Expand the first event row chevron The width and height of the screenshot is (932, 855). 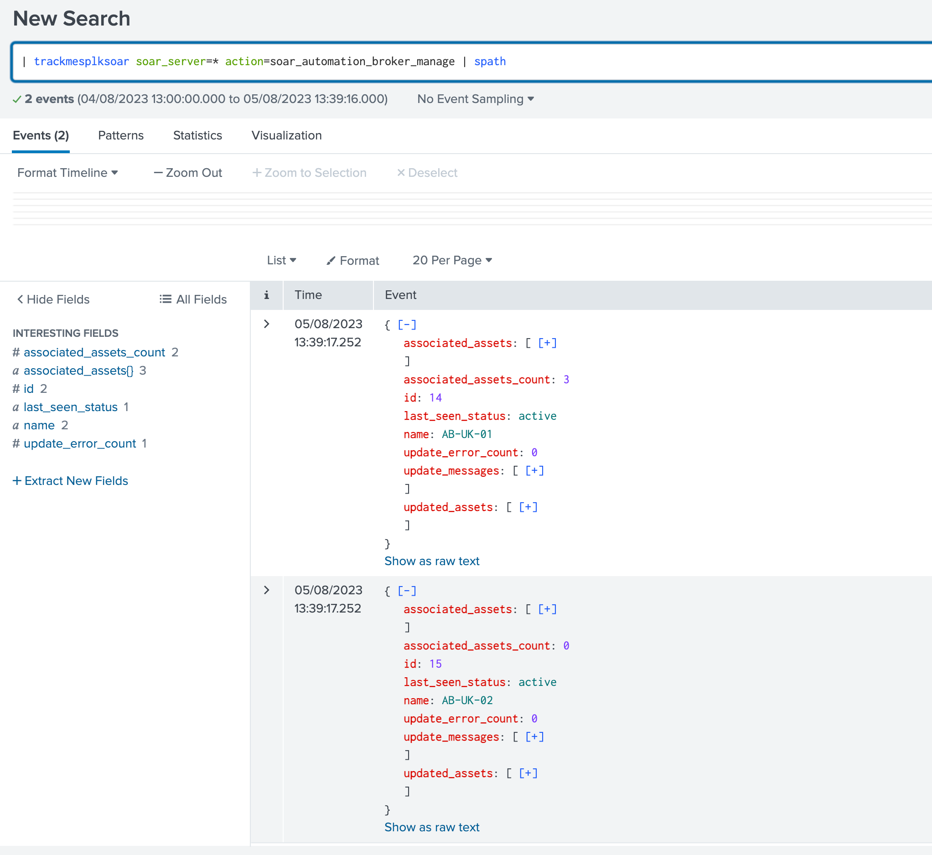click(x=267, y=324)
